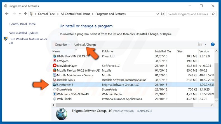Click the SpyHunter 4 program icon
This screenshot has width=221, height=124.
(x=55, y=84)
